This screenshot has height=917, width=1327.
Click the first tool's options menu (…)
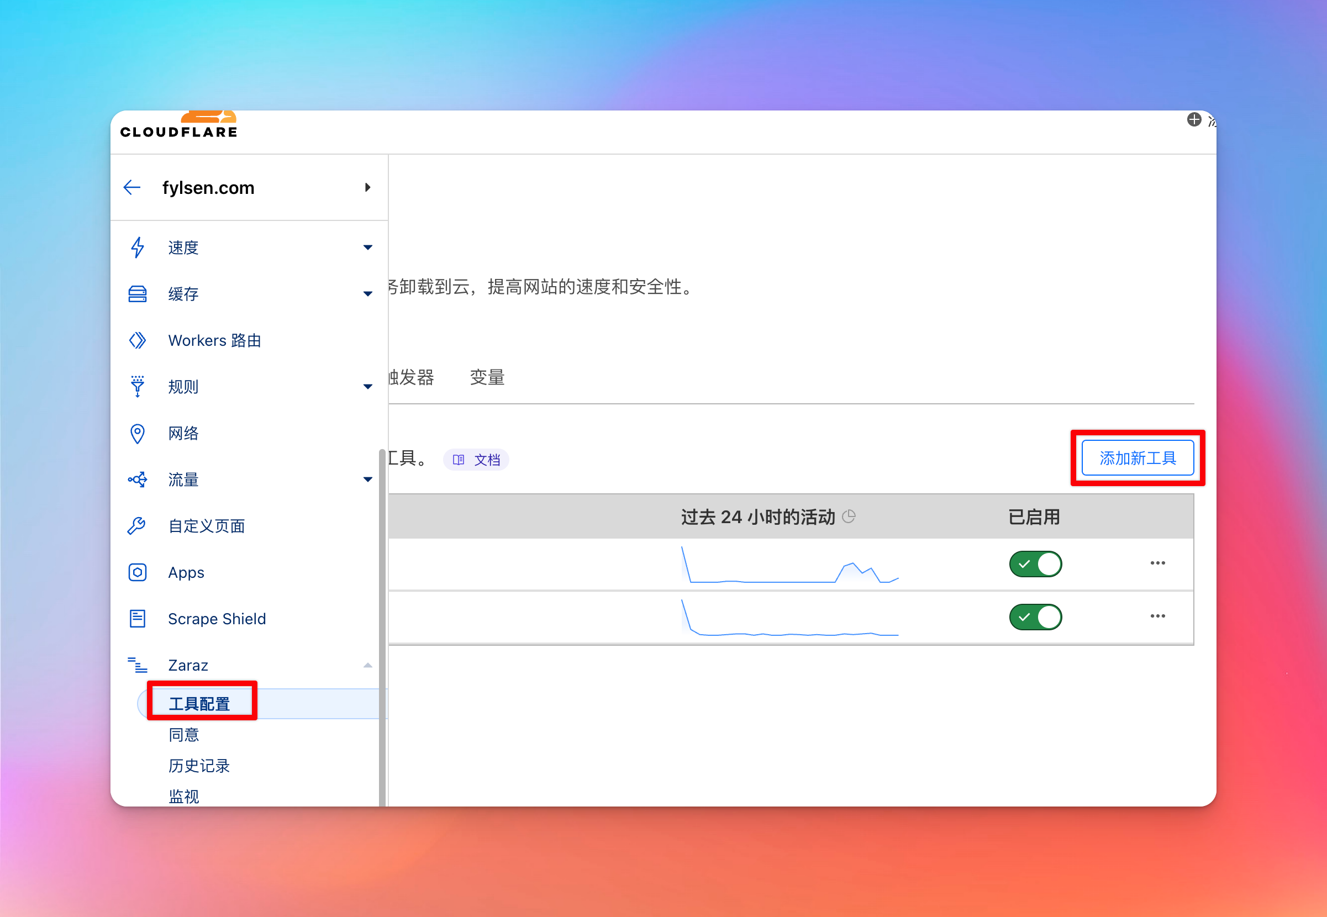pos(1157,563)
